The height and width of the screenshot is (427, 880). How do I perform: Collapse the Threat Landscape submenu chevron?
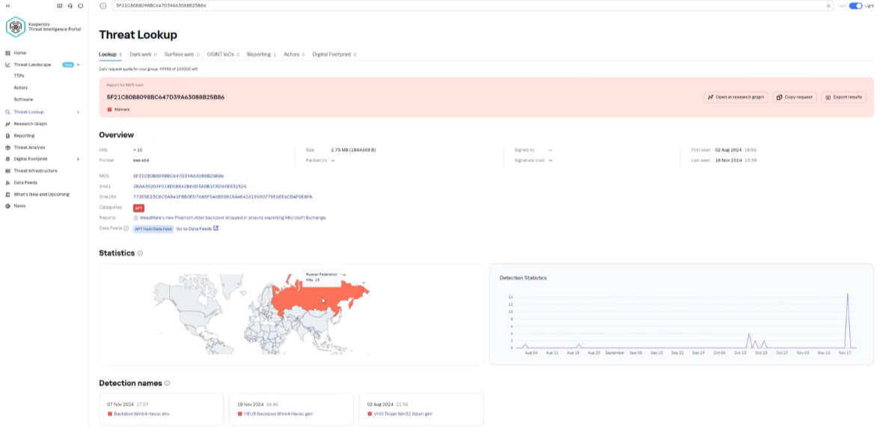click(x=78, y=64)
